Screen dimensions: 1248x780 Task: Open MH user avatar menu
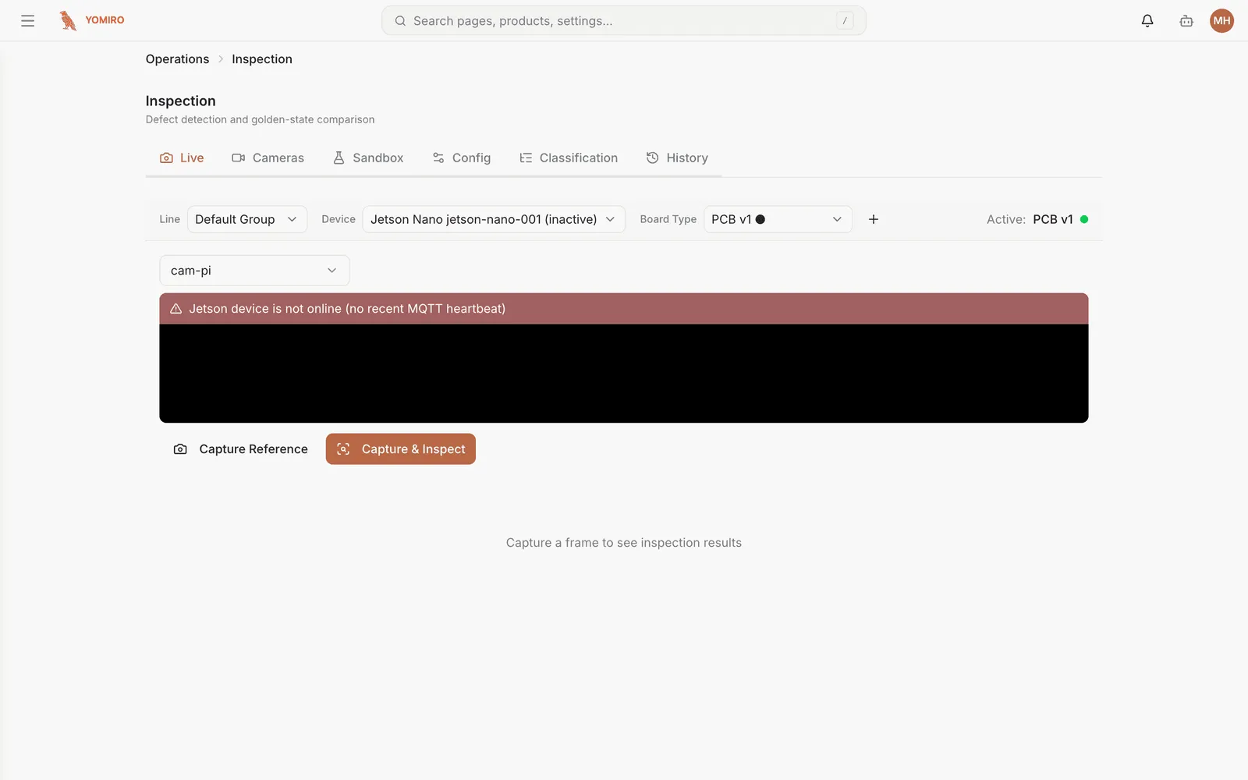pyautogui.click(x=1221, y=21)
